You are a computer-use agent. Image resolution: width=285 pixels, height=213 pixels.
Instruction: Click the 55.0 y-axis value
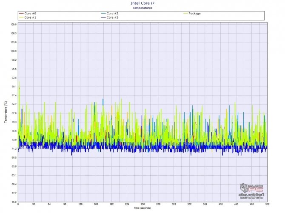(14, 202)
